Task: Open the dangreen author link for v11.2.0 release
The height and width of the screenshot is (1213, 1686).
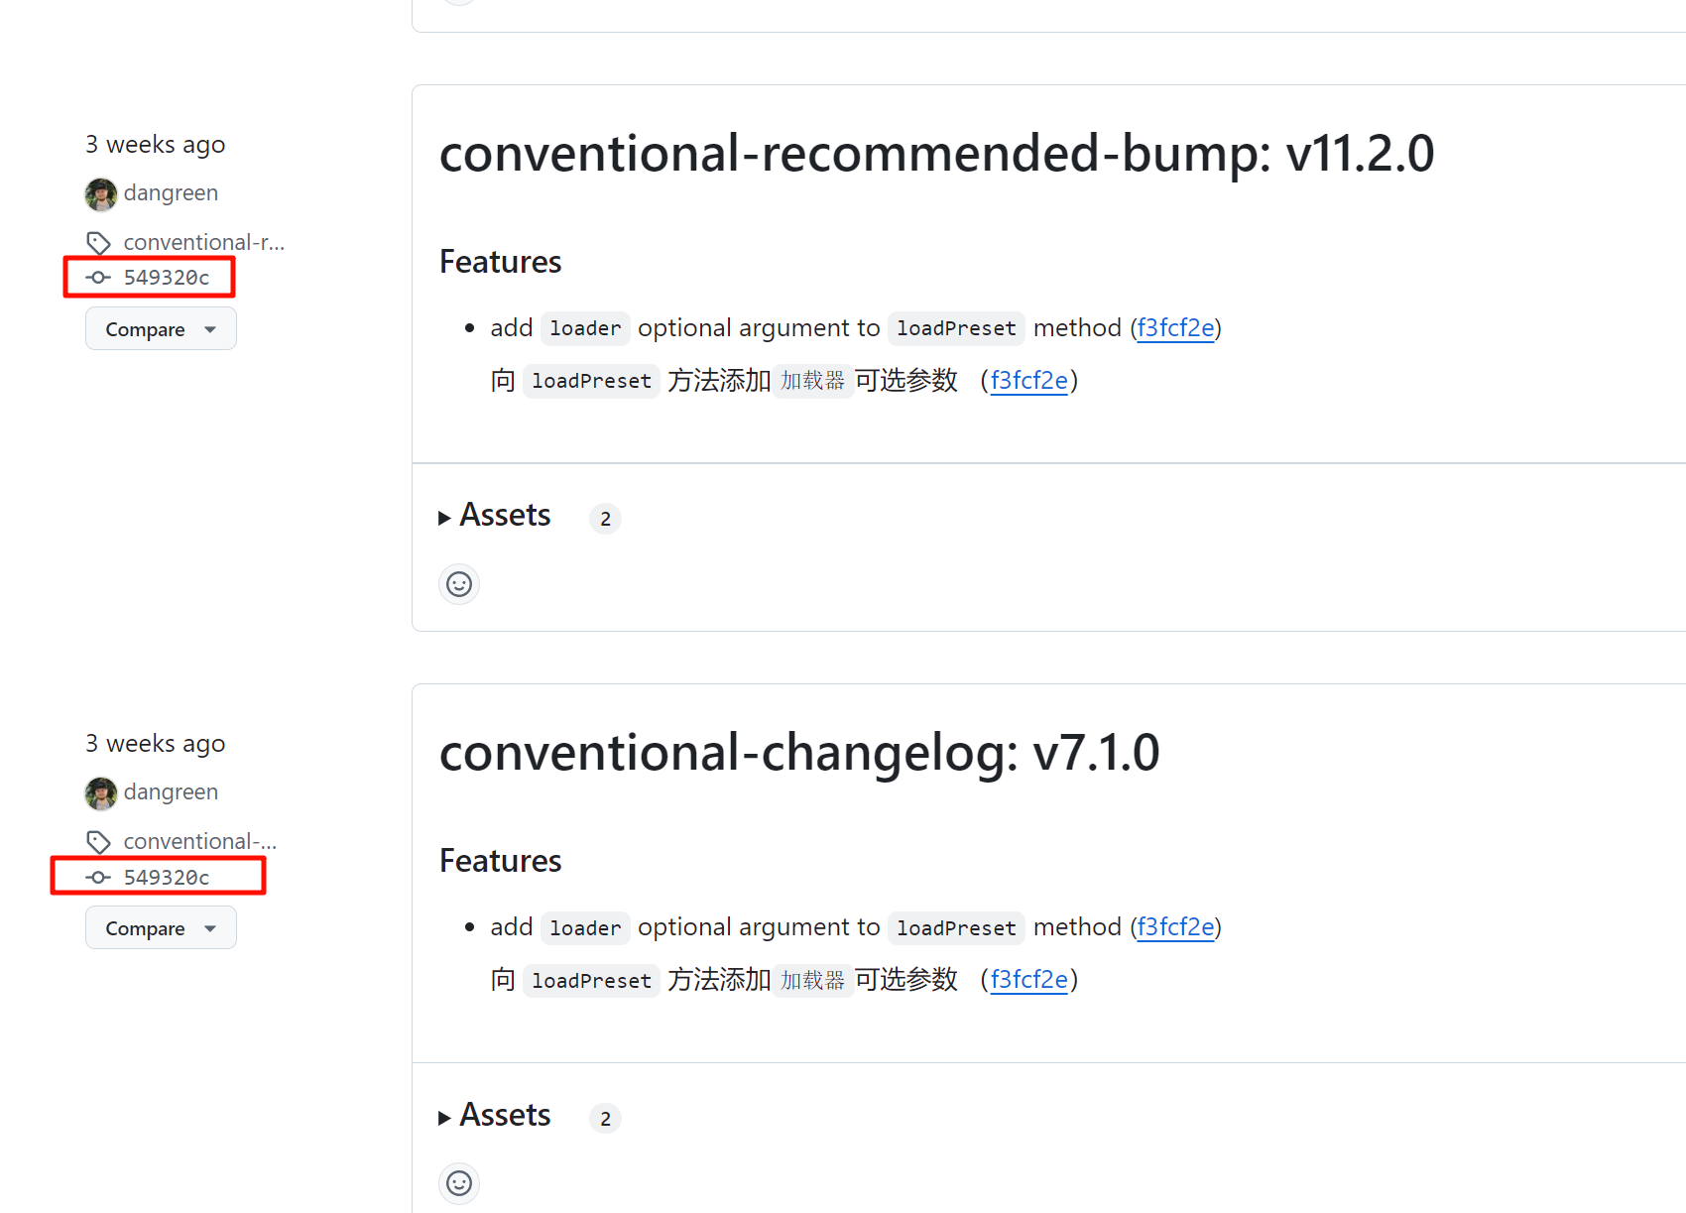Action: point(171,193)
